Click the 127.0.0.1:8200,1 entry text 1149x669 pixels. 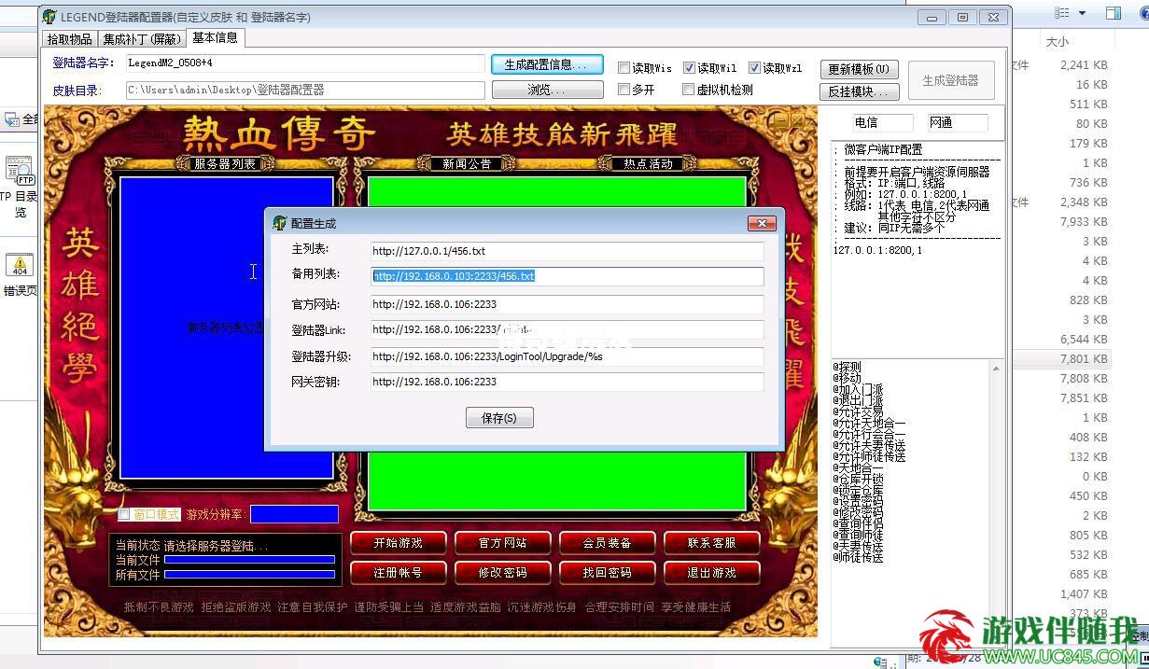877,250
